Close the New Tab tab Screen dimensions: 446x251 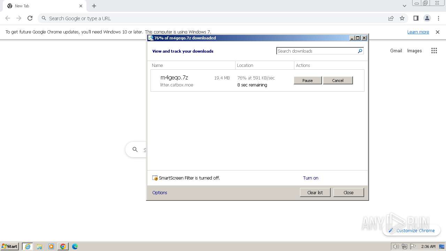coord(81,6)
